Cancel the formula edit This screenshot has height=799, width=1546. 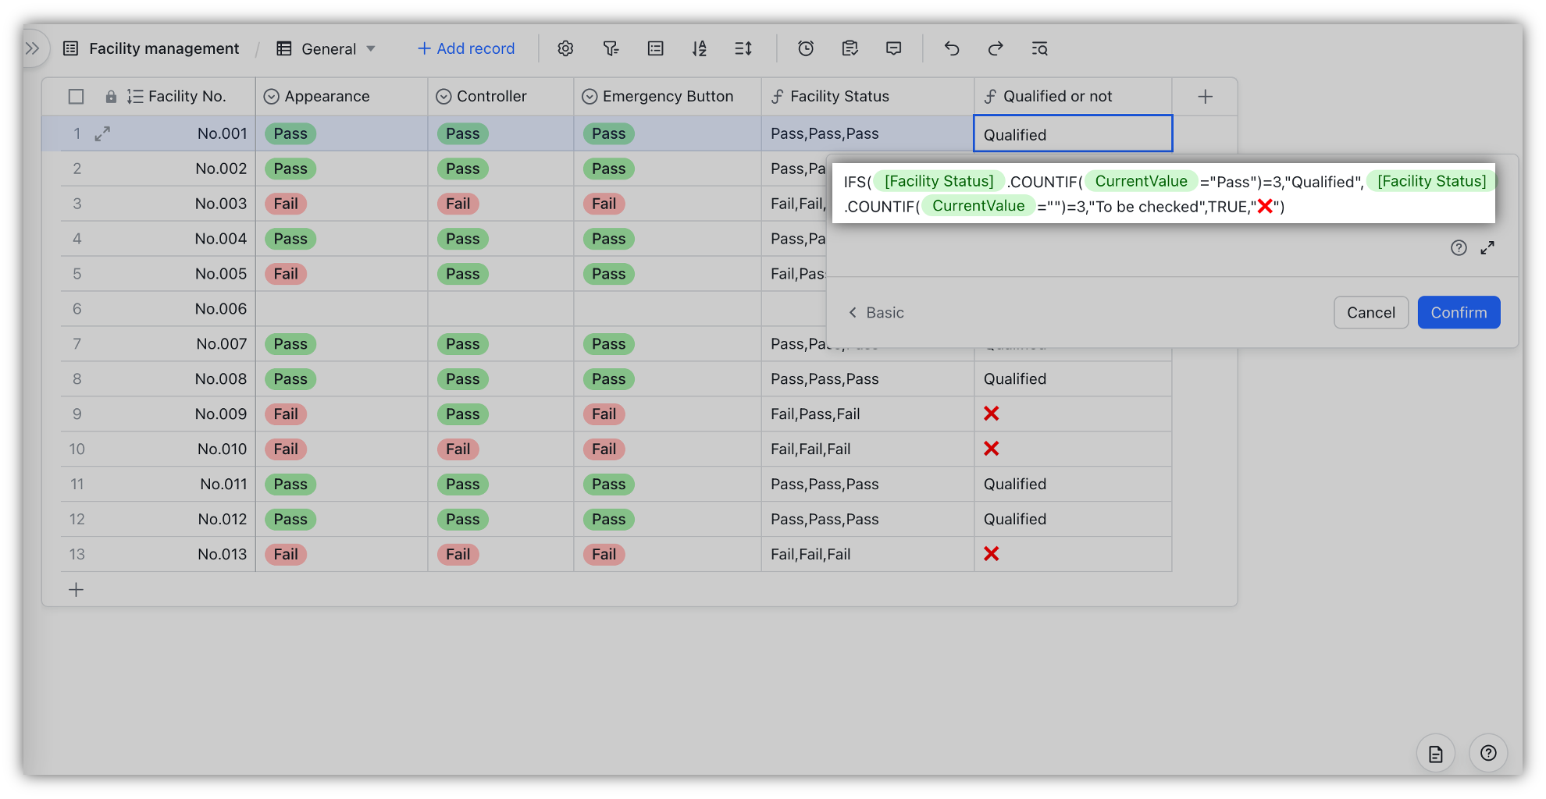click(x=1370, y=312)
